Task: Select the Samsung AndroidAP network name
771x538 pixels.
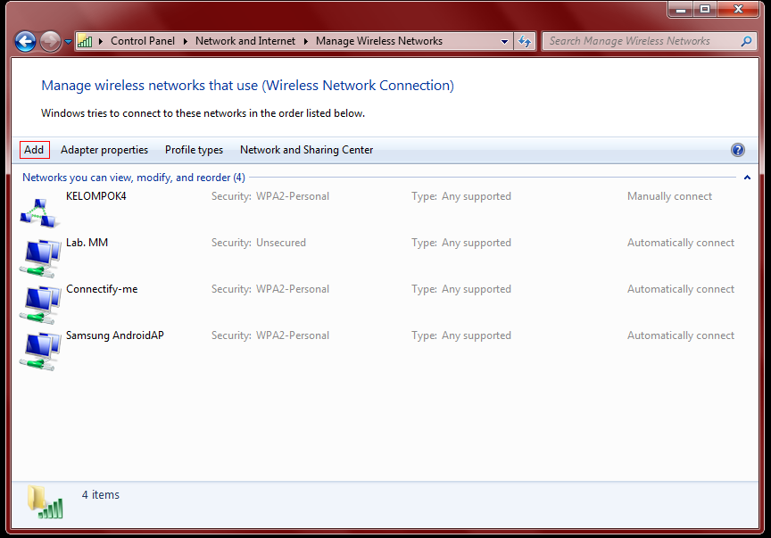Action: [x=115, y=335]
